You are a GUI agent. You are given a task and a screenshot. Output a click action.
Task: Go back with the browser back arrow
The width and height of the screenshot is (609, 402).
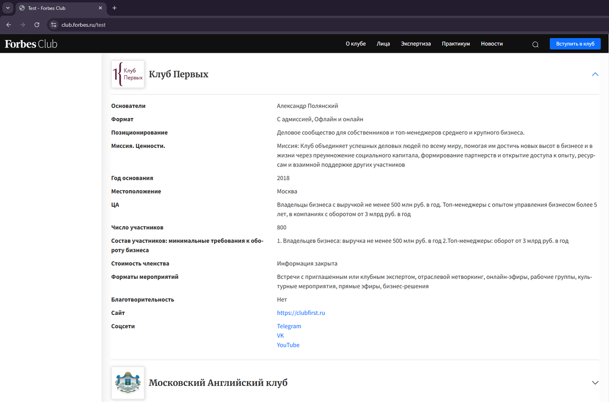[x=9, y=25]
